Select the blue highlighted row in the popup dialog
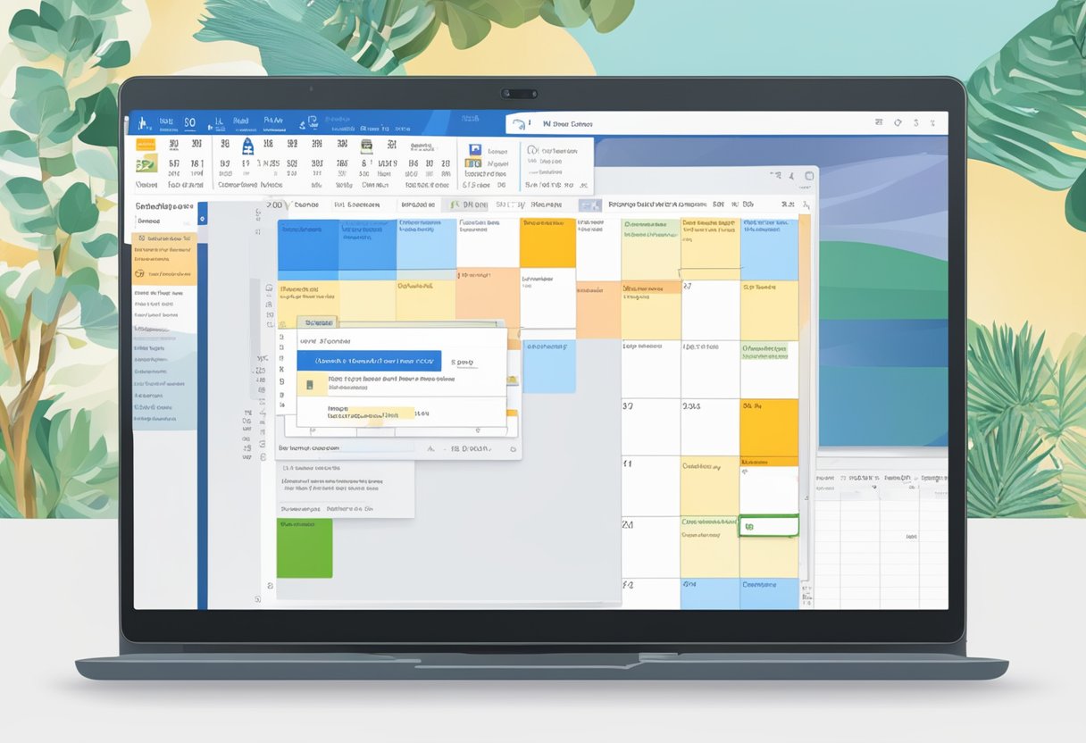The height and width of the screenshot is (743, 1086). point(369,361)
